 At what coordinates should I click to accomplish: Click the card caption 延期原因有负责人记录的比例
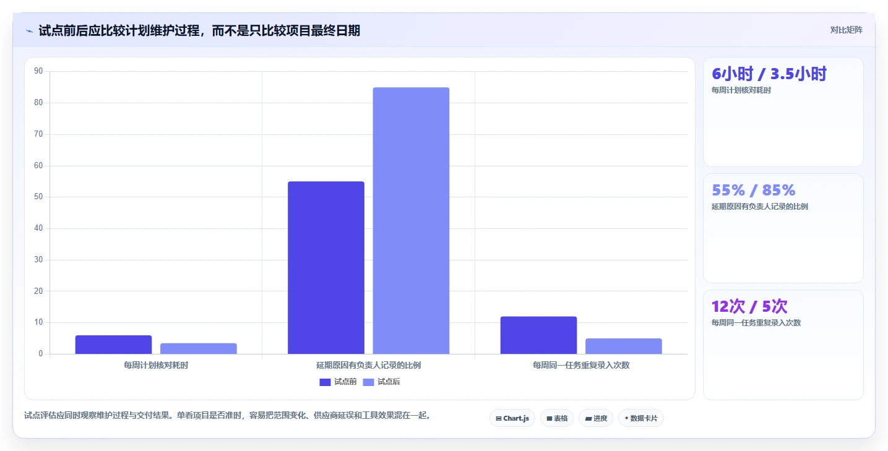(x=760, y=207)
